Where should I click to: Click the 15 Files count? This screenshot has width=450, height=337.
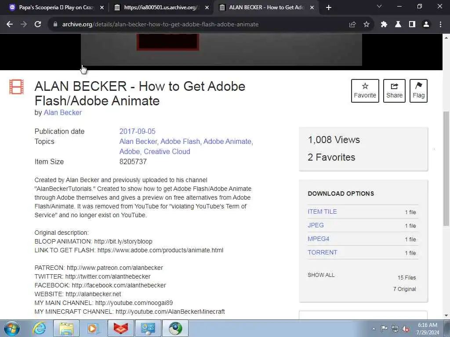406,277
